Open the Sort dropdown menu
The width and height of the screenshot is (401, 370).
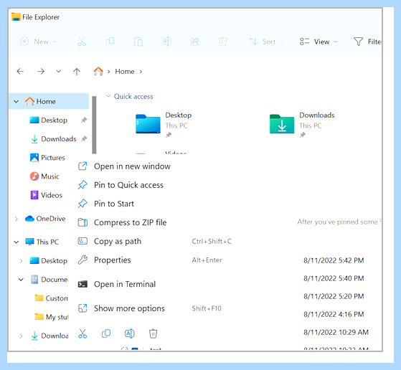[x=266, y=42]
